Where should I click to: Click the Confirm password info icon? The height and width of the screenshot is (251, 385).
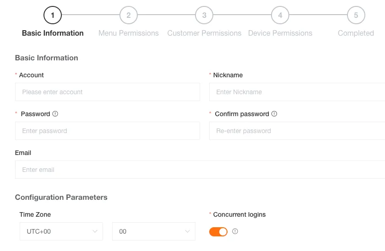(275, 114)
